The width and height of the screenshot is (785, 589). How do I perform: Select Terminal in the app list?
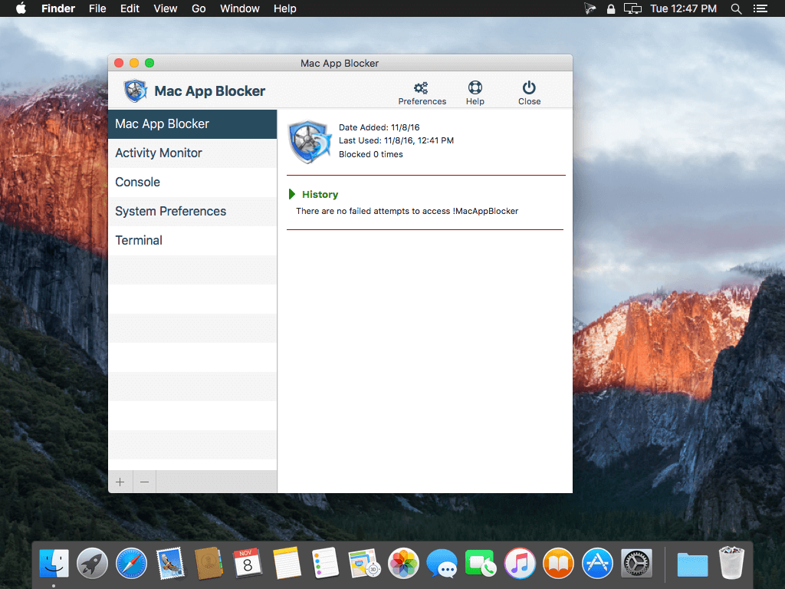[x=192, y=240]
